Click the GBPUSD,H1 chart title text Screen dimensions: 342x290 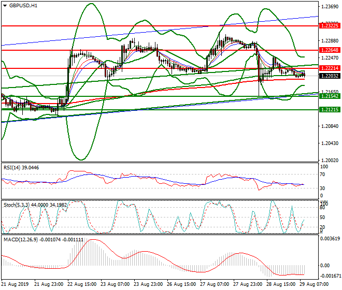click(23, 6)
